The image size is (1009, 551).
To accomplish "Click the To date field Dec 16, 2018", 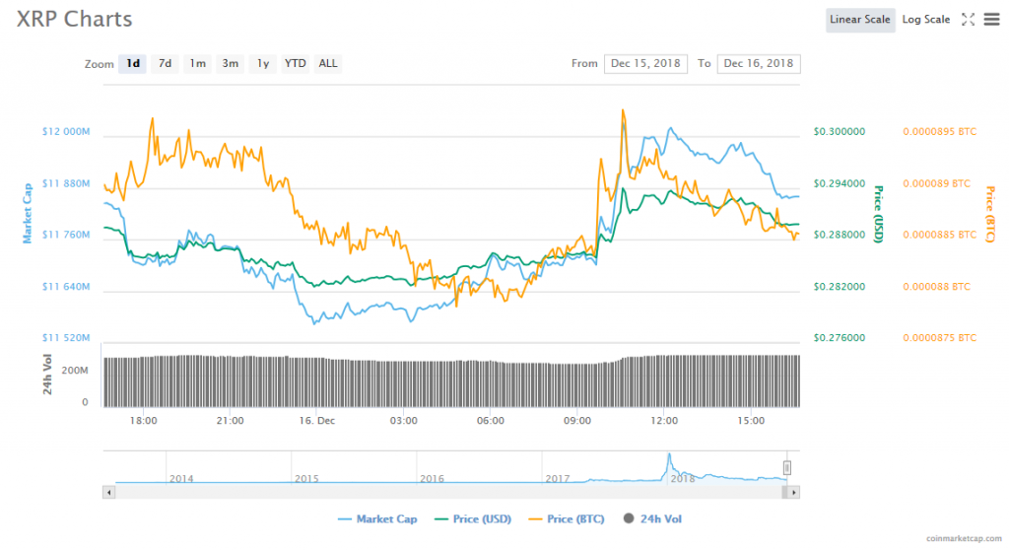I will click(x=759, y=64).
